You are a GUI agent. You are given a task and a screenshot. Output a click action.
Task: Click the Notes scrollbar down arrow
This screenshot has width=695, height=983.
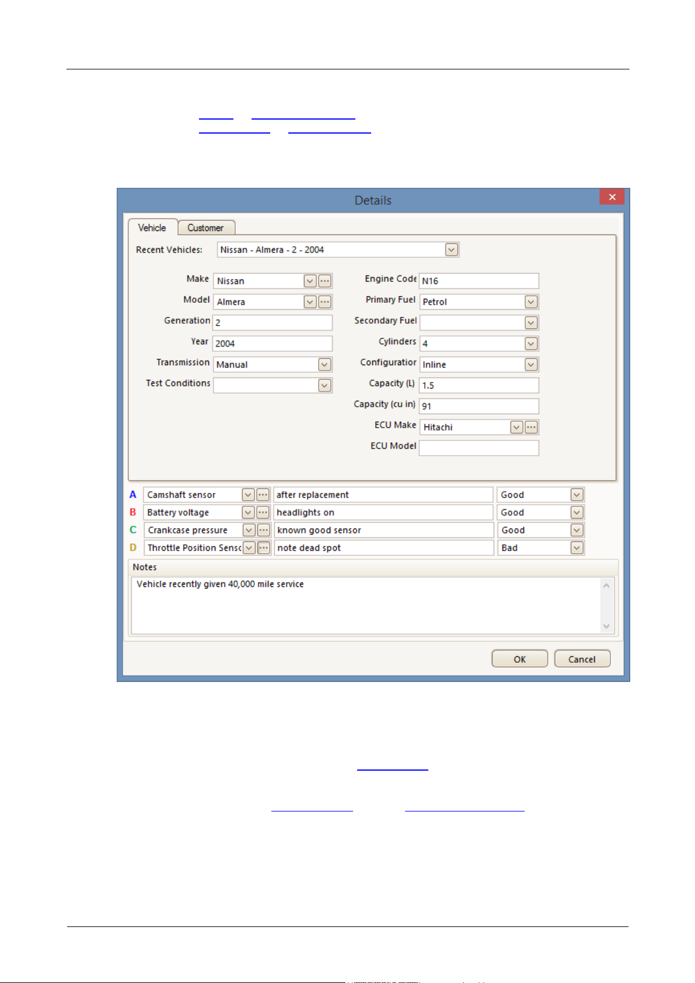(x=606, y=626)
